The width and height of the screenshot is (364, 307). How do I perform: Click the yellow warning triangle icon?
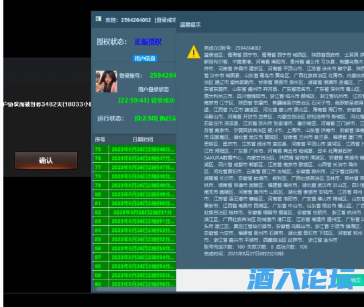click(x=194, y=52)
